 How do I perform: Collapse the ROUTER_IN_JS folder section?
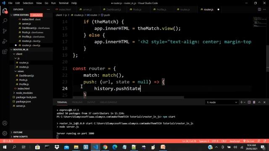(x=12, y=49)
